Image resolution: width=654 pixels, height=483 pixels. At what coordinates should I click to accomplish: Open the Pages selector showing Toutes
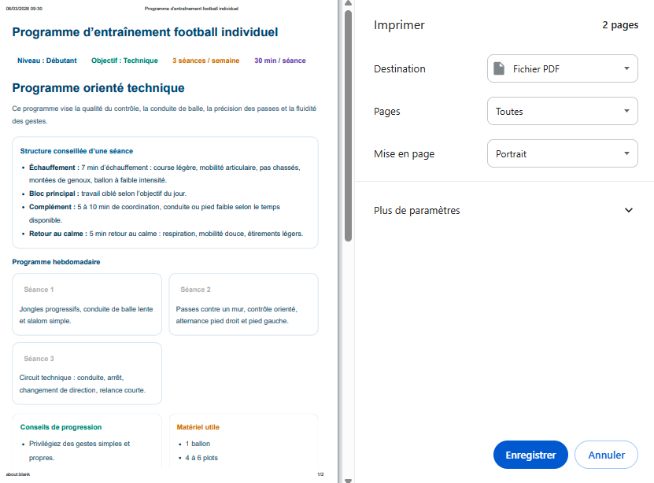pos(562,110)
